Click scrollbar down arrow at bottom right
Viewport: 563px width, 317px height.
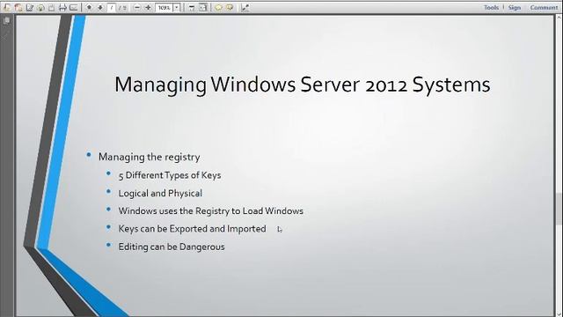pos(559,313)
